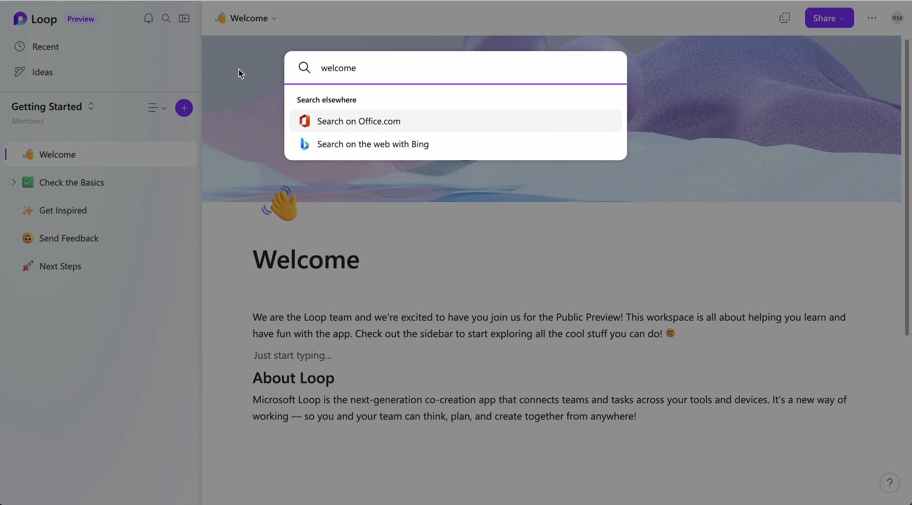Viewport: 912px width, 505px height.
Task: Click the notifications bell icon
Action: (148, 18)
